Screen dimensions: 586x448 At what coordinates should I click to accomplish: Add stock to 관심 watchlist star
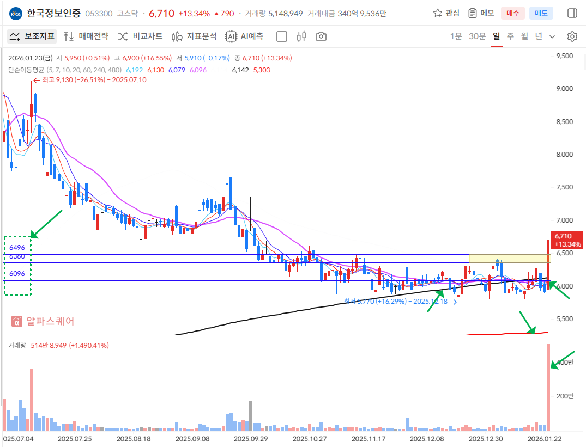(446, 13)
